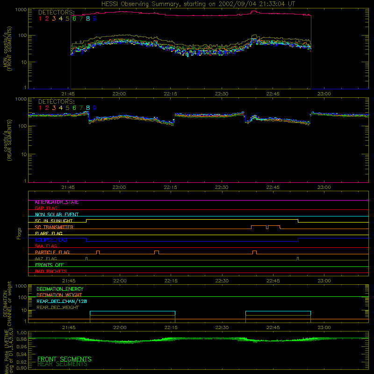Click the 23:00 tick label under front segments plot
374x374 pixels.
(x=324, y=94)
